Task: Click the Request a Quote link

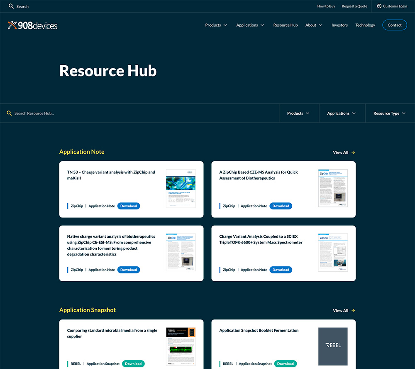Action: (354, 6)
